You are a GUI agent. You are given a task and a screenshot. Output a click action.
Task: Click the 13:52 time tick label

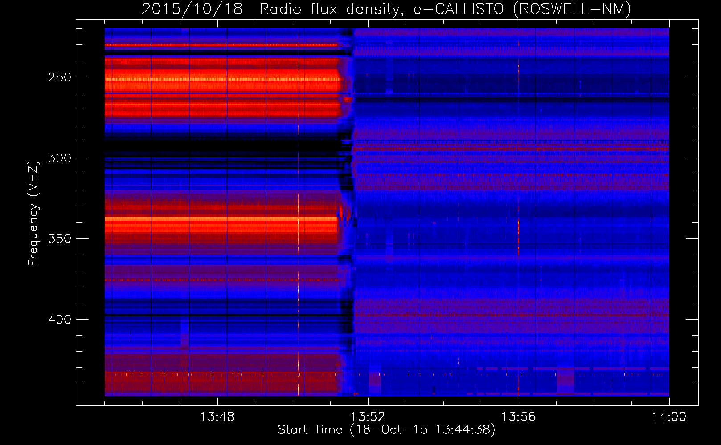click(368, 417)
